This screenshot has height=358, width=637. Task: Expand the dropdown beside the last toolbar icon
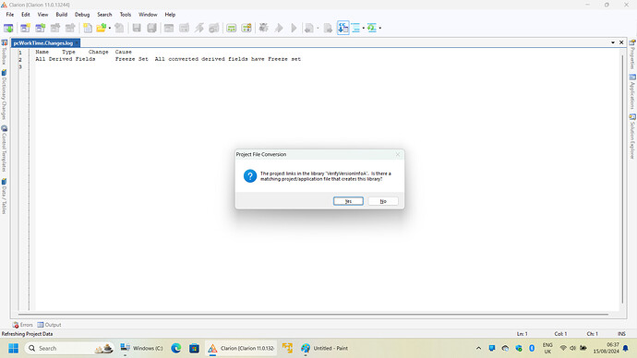380,28
